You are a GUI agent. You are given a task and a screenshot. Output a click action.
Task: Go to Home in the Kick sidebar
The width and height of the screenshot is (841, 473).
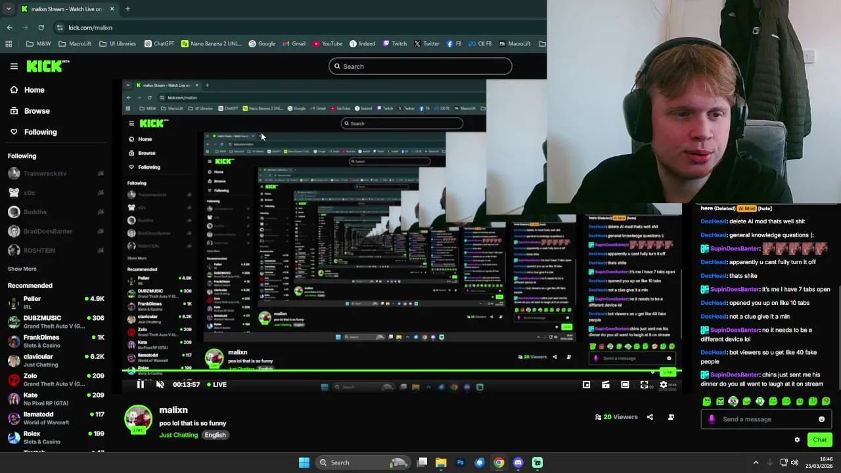click(27, 90)
